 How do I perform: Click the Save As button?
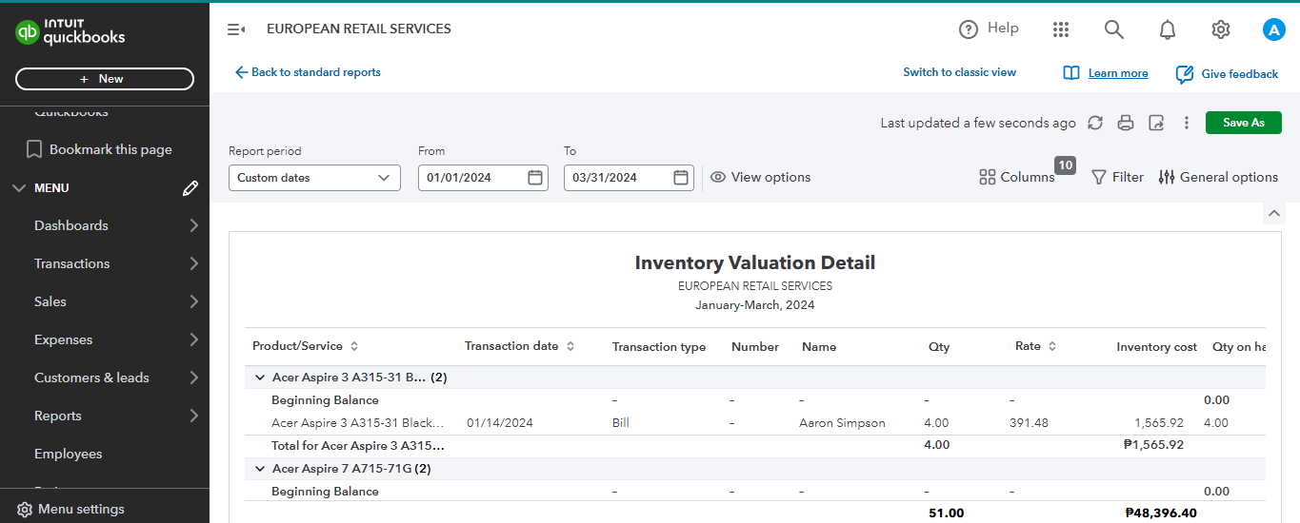(x=1244, y=123)
